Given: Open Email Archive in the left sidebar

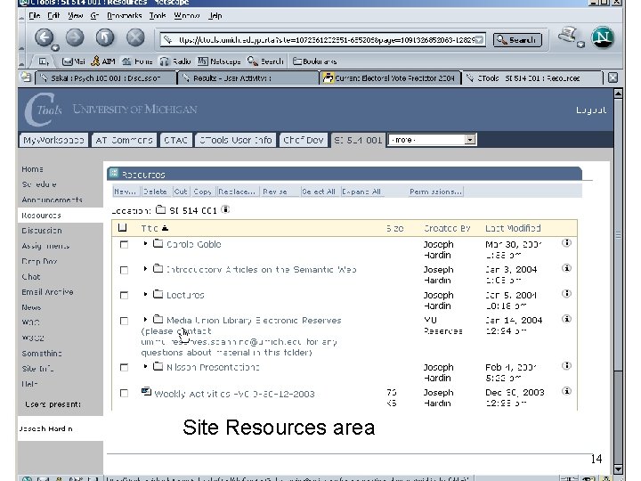Looking at the screenshot, I should (47, 292).
